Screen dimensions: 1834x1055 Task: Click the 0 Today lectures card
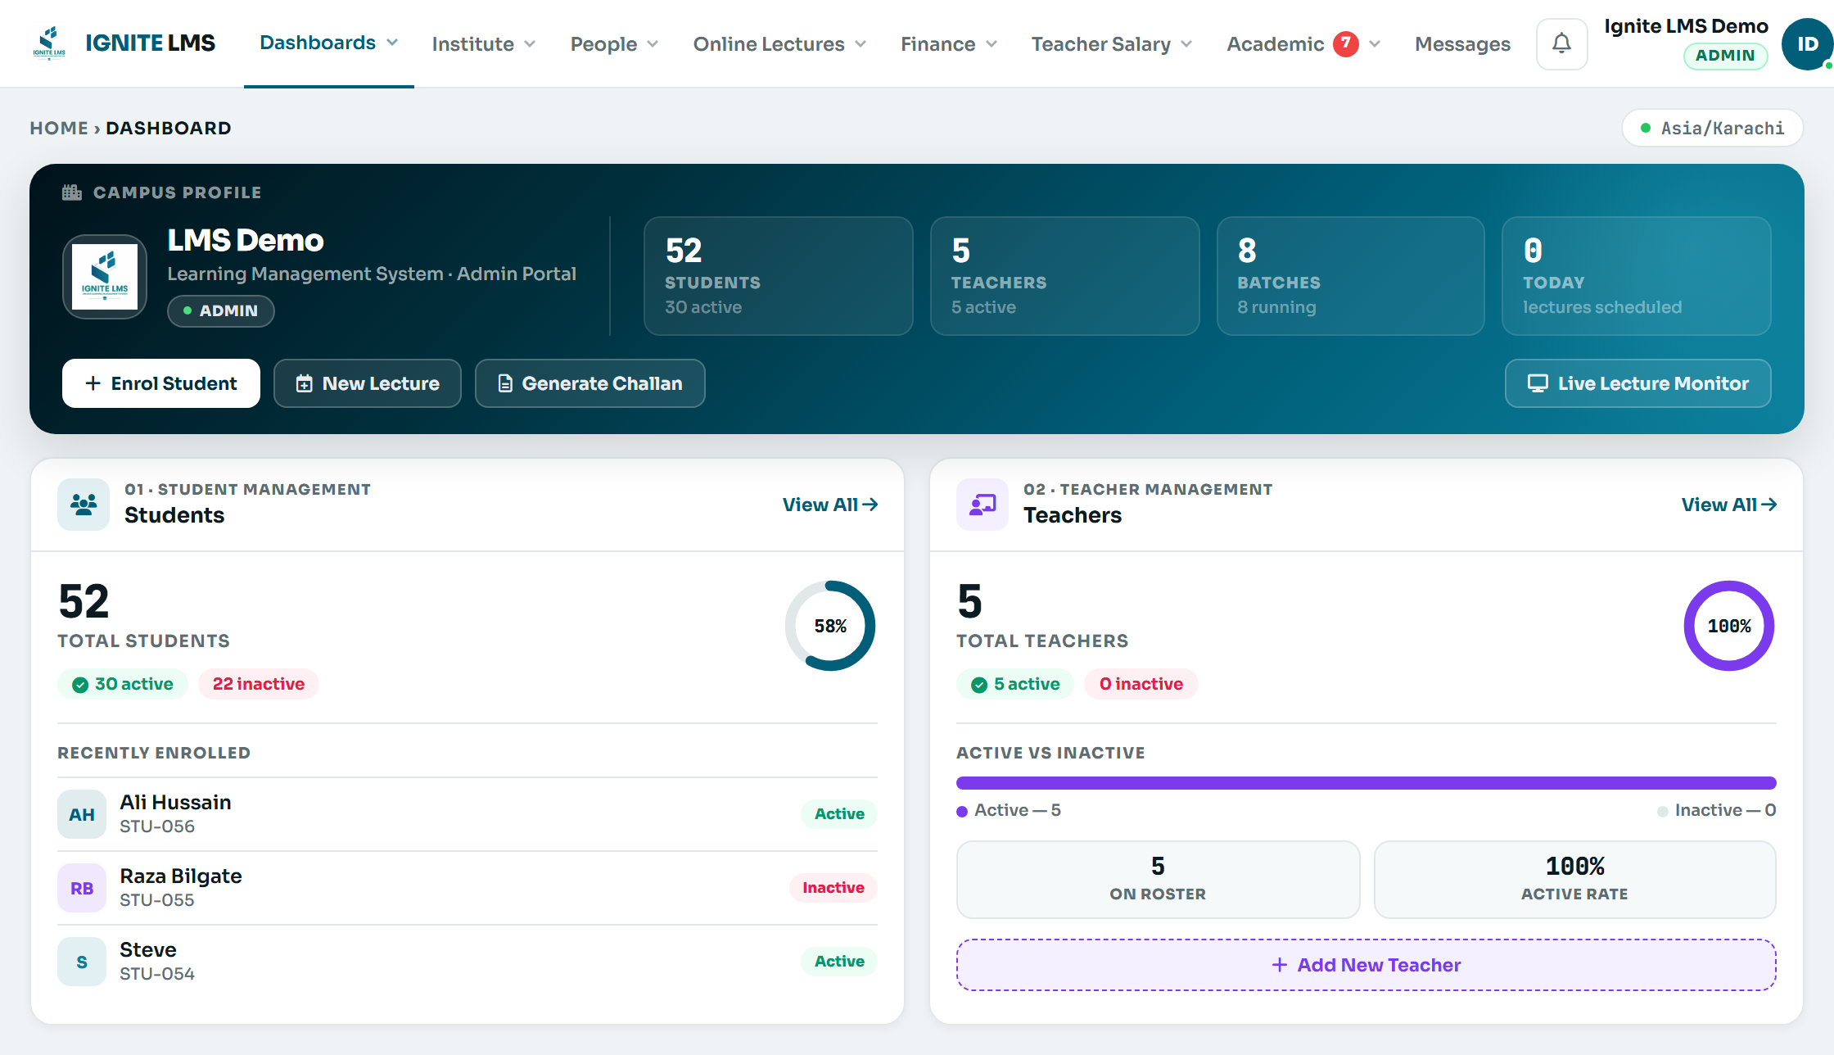click(x=1637, y=276)
